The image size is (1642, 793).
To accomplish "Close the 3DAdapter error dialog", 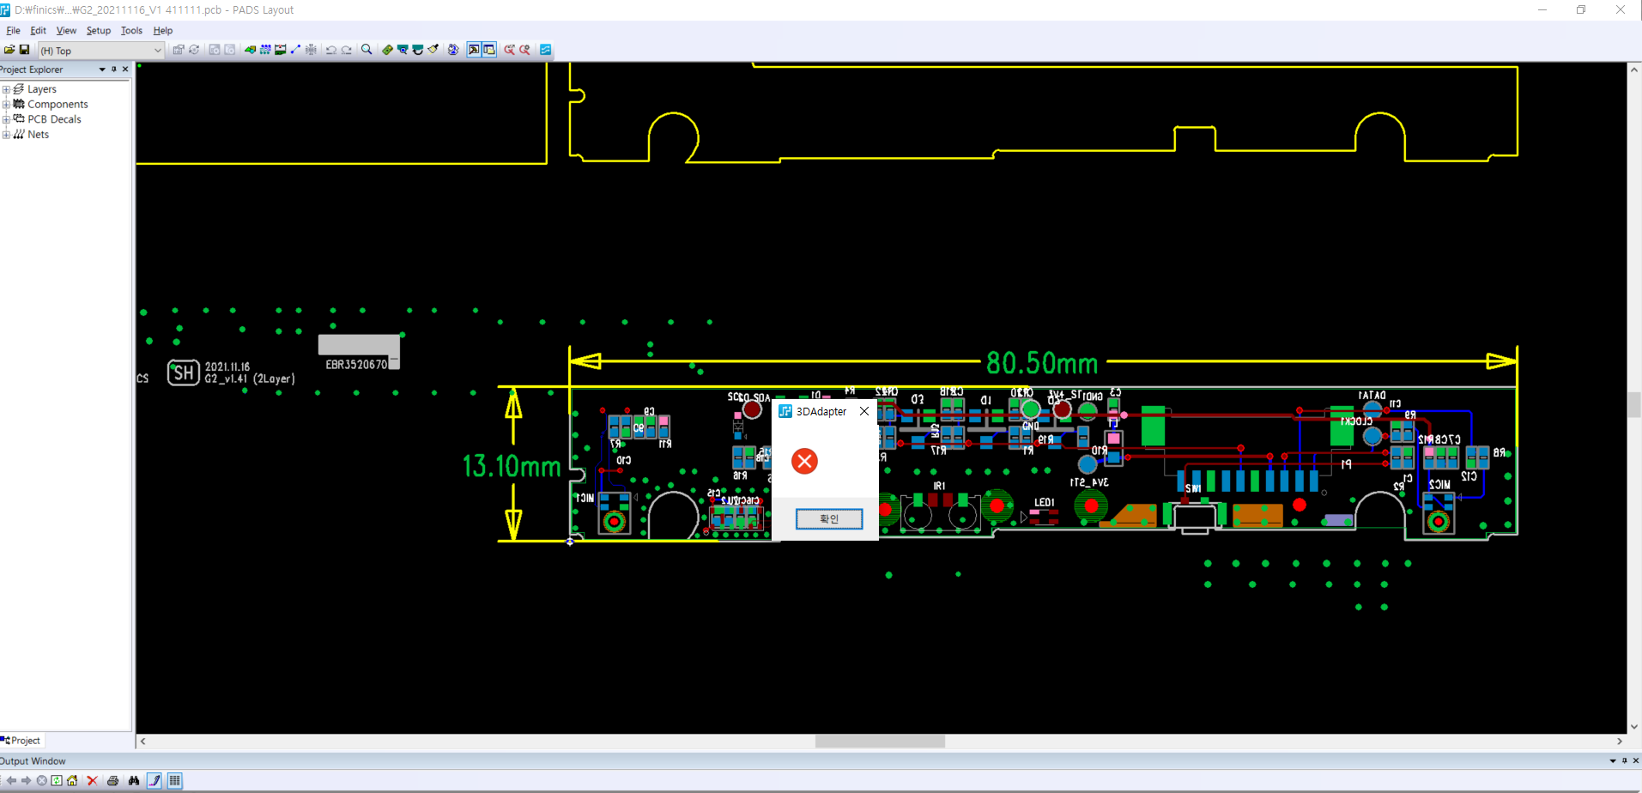I will (864, 411).
